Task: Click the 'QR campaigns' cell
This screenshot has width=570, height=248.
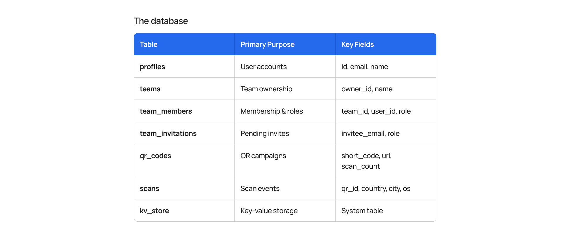Action: (x=285, y=161)
